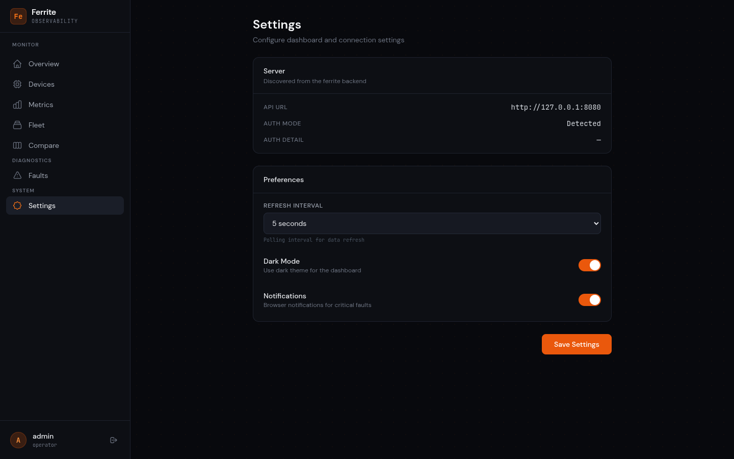Click the Faults warning triangle icon
Image resolution: width=734 pixels, height=459 pixels.
(x=17, y=175)
